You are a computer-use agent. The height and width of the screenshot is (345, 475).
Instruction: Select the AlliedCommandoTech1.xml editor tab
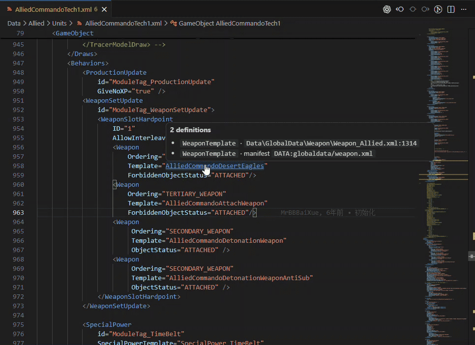pos(56,9)
